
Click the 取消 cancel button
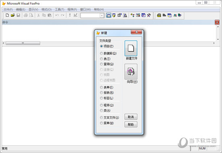pyautogui.click(x=131, y=117)
